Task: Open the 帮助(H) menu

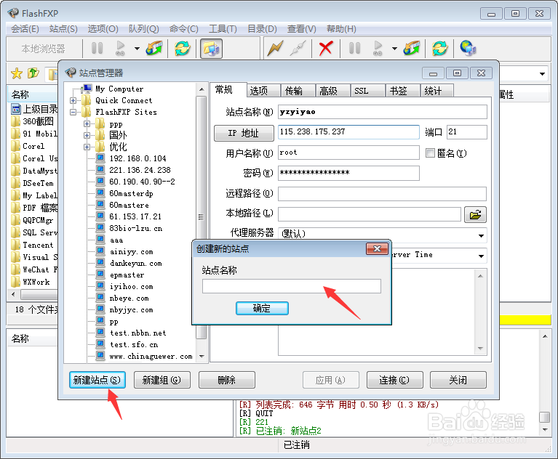Action: (x=341, y=29)
